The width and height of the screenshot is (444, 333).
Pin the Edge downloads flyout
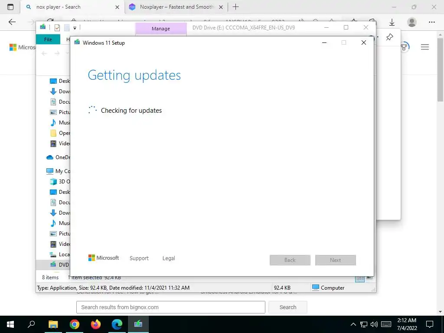click(x=390, y=37)
